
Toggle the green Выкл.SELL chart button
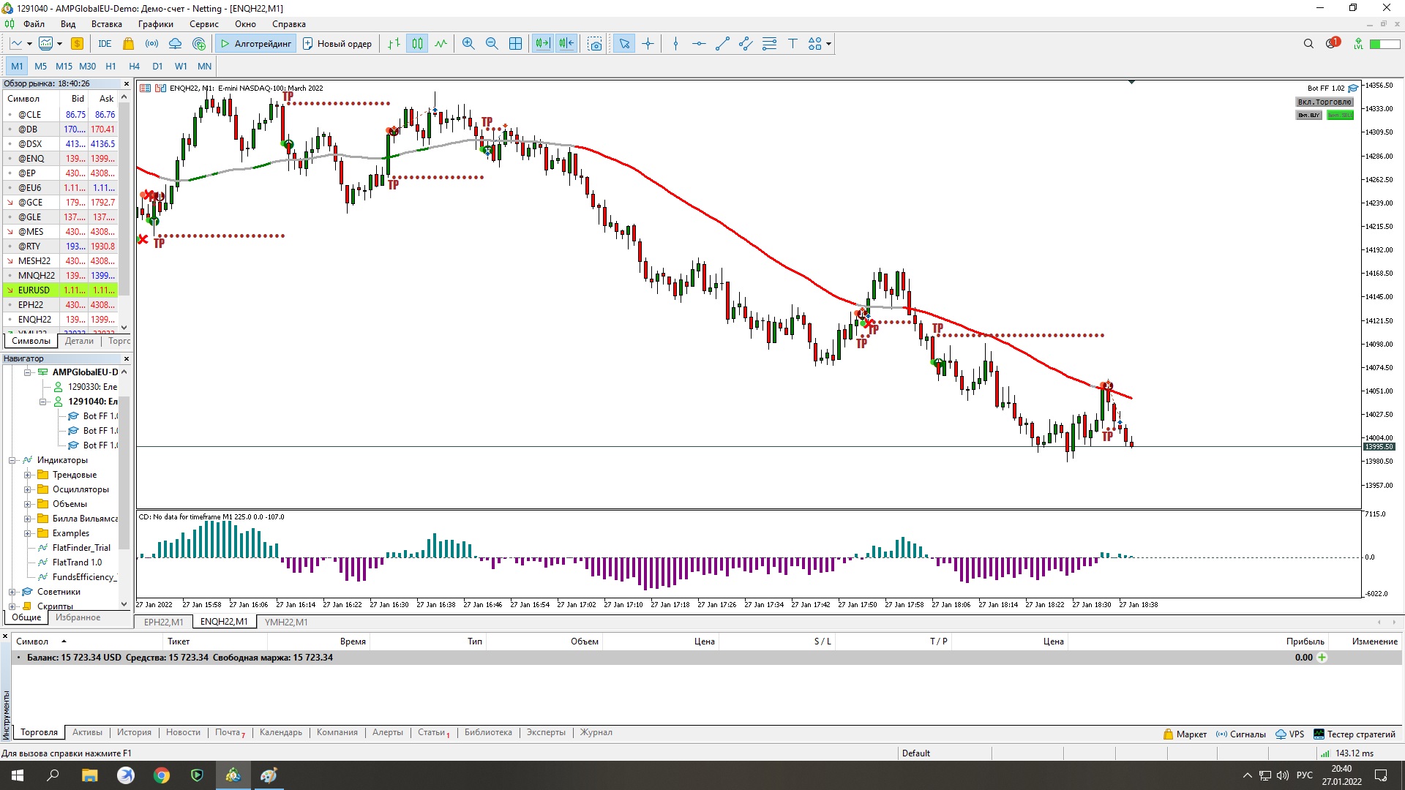click(x=1340, y=116)
